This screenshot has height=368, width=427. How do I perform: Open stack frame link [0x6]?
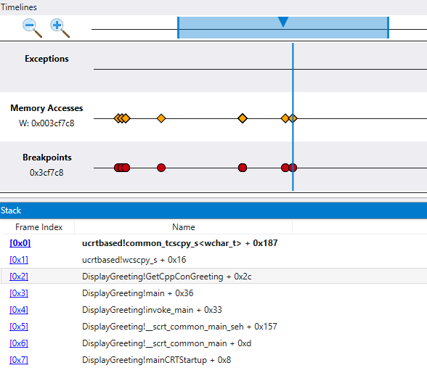pos(19,343)
